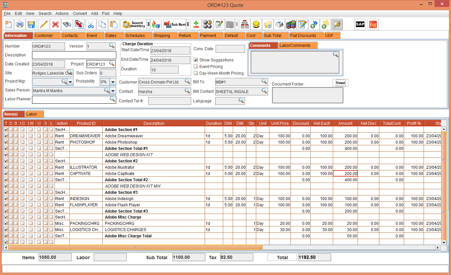The width and height of the screenshot is (451, 275).
Task: Click the yellow smiley face icon
Action: (x=256, y=24)
